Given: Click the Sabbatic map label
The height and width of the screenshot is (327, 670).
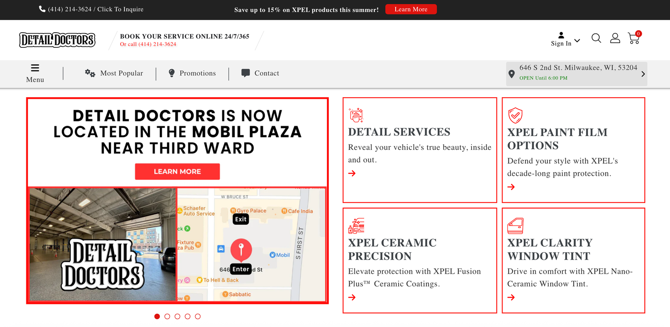Looking at the screenshot, I should (x=237, y=294).
